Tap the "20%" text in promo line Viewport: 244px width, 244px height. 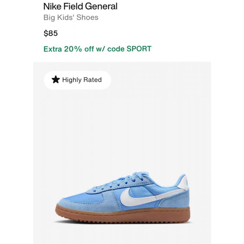73,49
